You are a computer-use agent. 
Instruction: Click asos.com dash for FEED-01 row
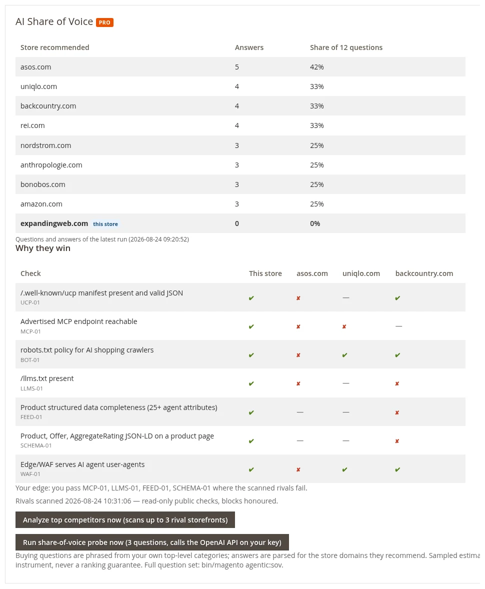pyautogui.click(x=300, y=412)
